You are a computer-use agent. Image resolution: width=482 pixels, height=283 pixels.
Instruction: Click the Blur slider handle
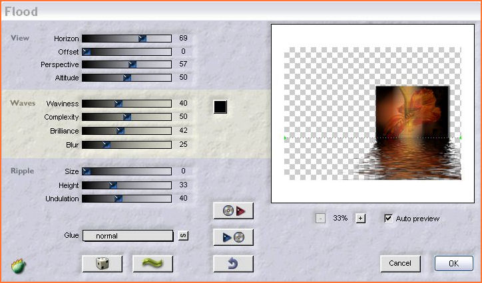tap(105, 144)
